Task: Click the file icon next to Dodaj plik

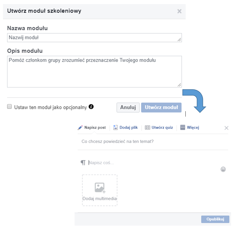Action: (115, 127)
